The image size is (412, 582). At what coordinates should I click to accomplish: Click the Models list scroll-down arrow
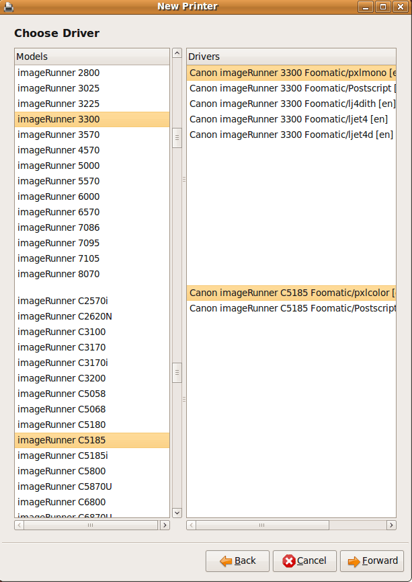point(177,513)
